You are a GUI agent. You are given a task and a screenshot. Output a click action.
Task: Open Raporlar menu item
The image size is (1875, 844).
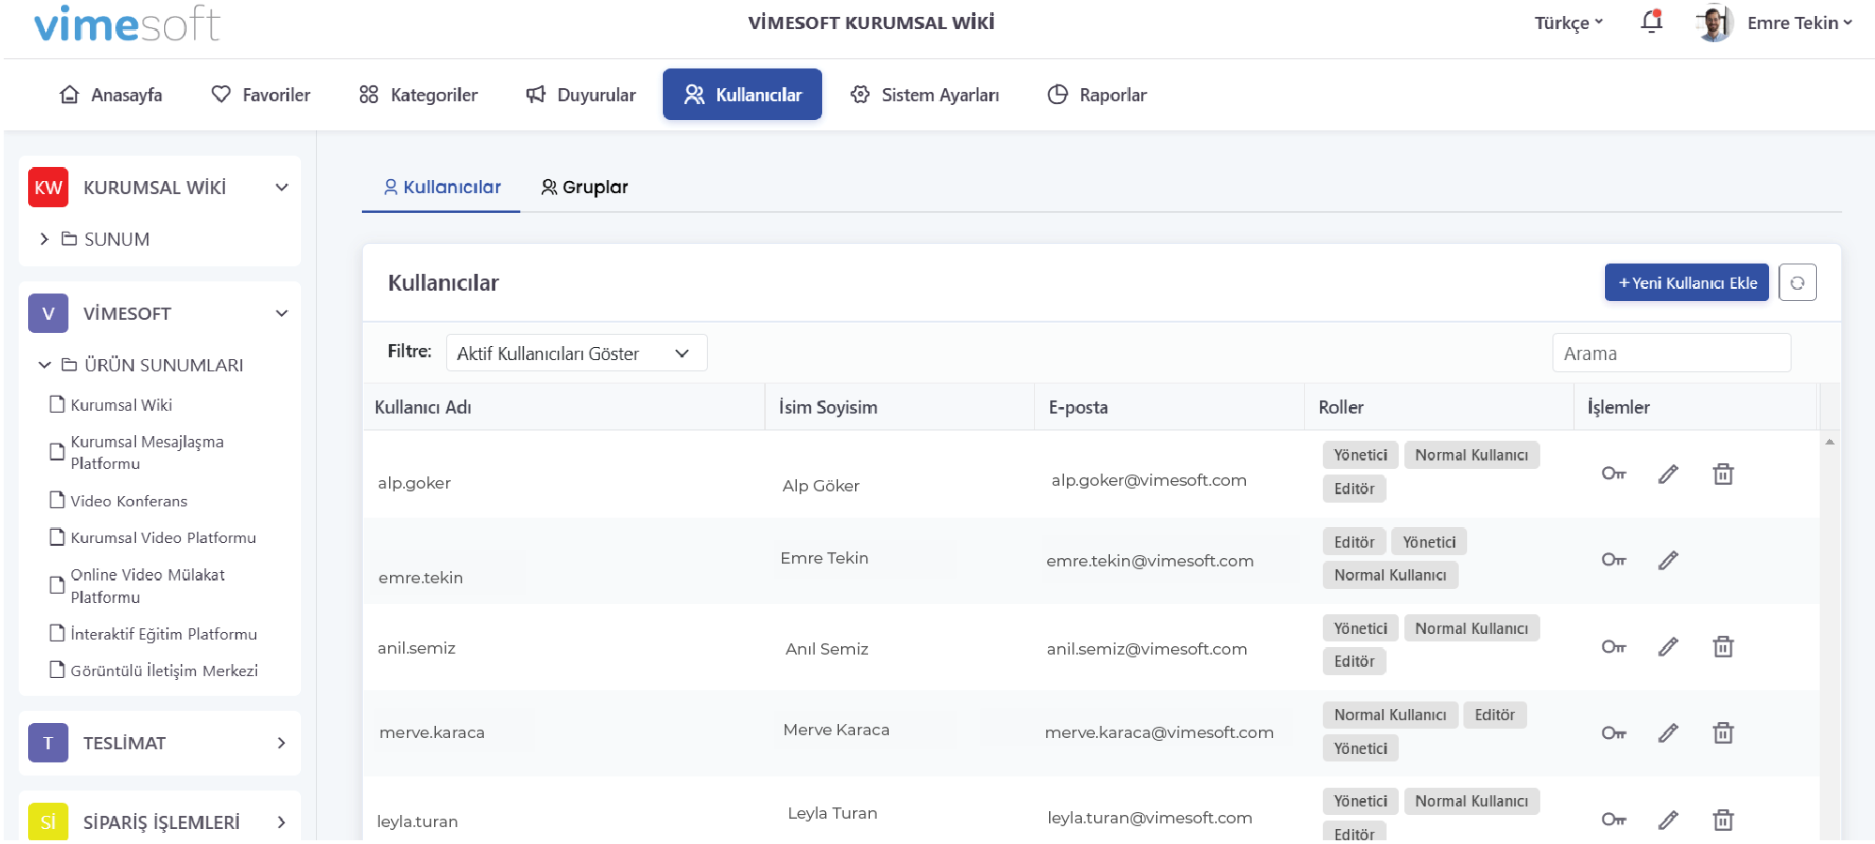tap(1097, 95)
